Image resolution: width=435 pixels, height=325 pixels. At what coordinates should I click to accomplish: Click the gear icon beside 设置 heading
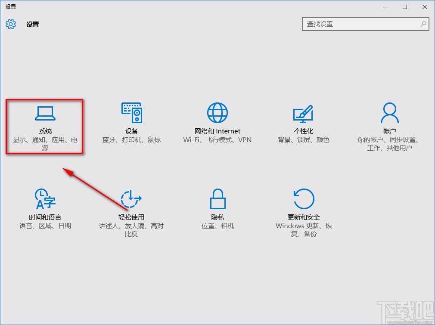(x=10, y=25)
